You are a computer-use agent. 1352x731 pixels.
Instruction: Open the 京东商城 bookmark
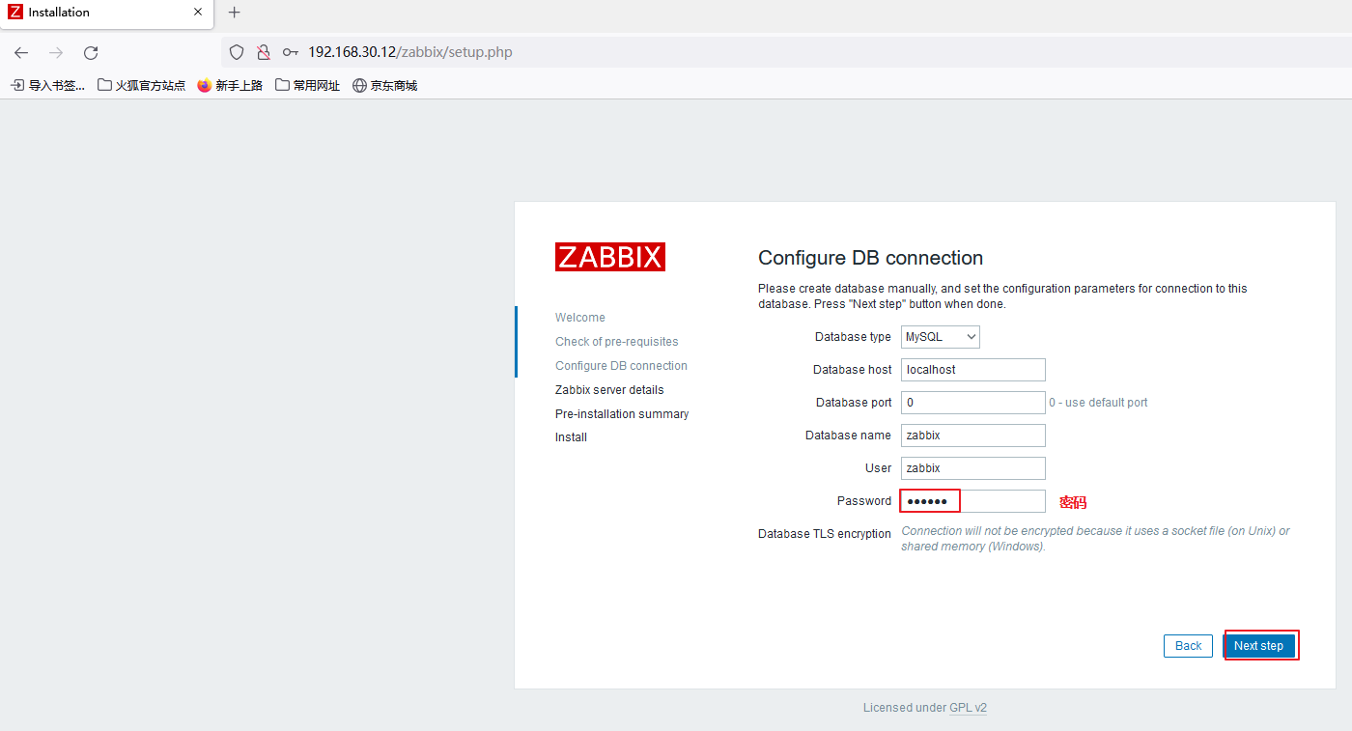(x=385, y=85)
